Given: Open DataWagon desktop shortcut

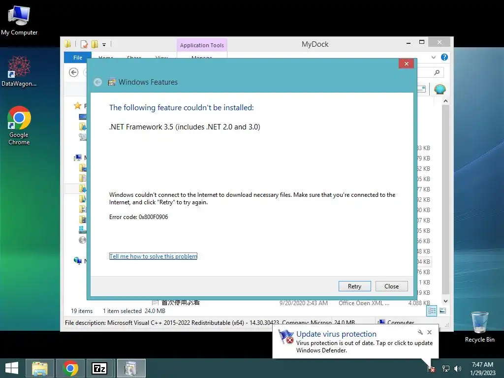Looking at the screenshot, I should pos(19,71).
